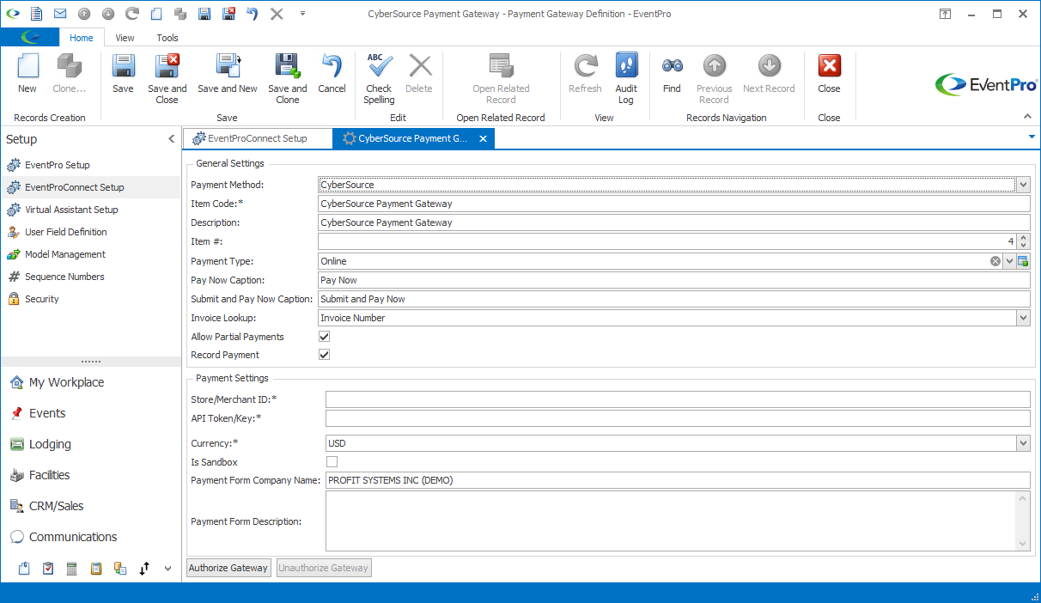Click the paperclip notes icon at bottom-left
Screen dimensions: 1041x603
(x=24, y=568)
